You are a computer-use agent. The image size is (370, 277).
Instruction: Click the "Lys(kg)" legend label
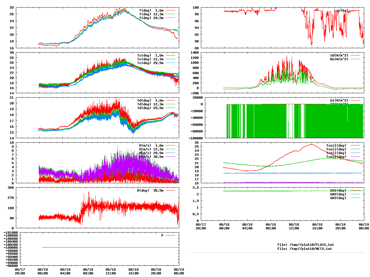click(341, 10)
